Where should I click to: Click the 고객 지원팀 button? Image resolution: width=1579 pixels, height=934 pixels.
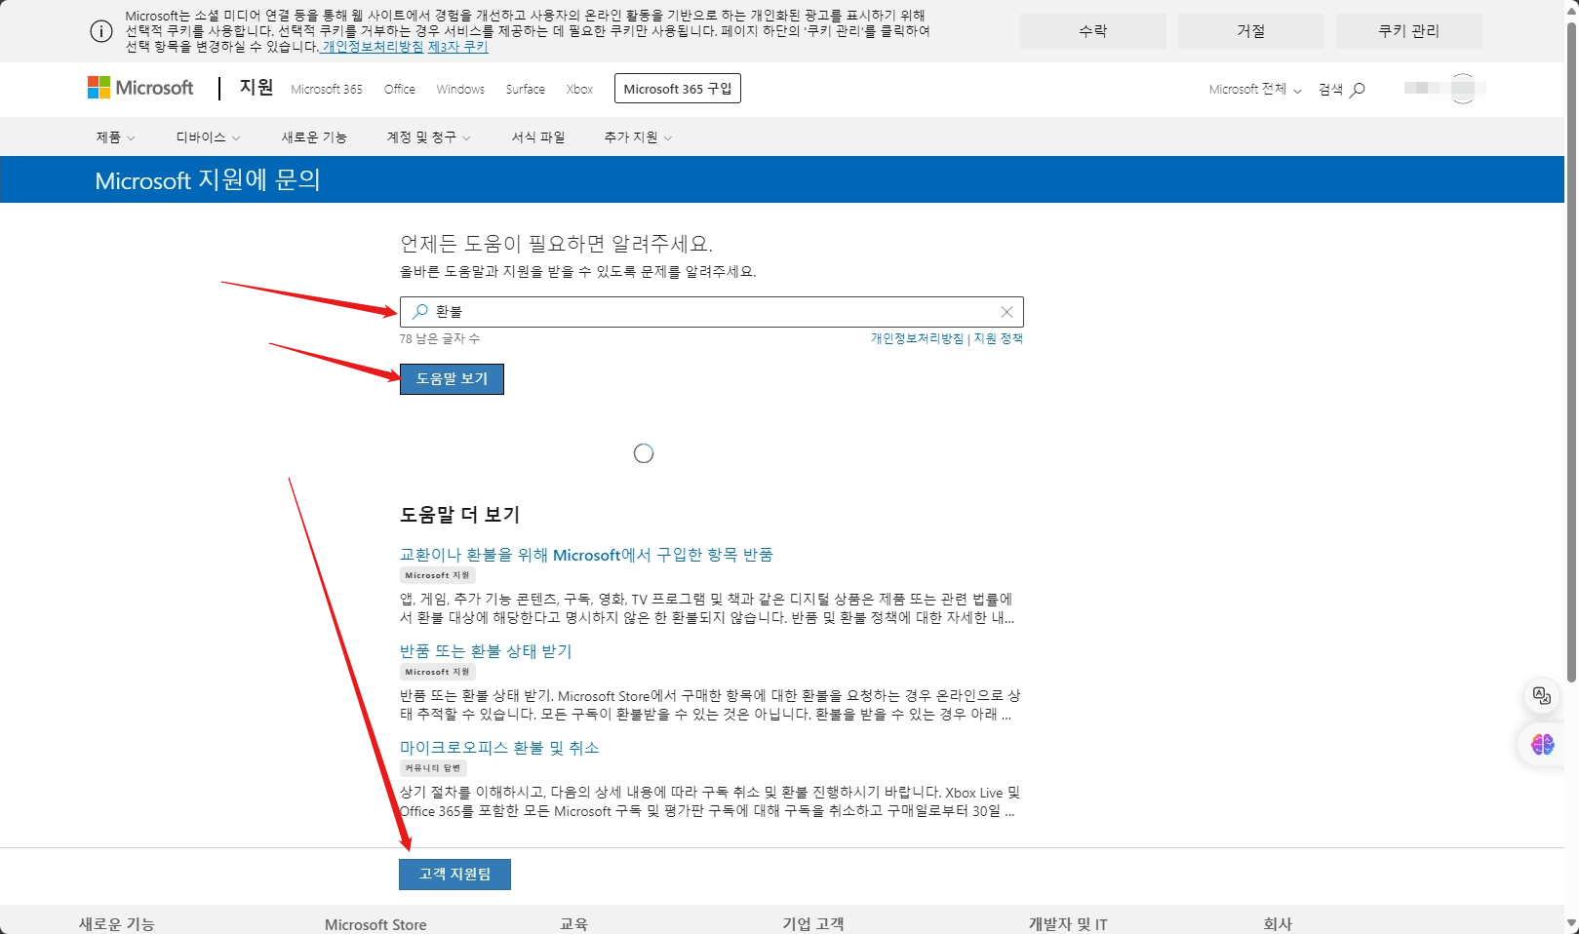[x=454, y=875]
